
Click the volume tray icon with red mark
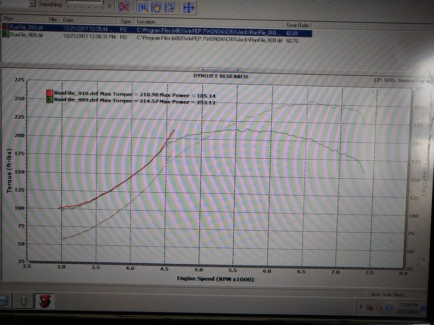click(x=379, y=308)
